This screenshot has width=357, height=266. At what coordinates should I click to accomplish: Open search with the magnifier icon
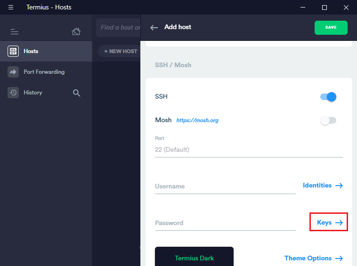point(76,93)
